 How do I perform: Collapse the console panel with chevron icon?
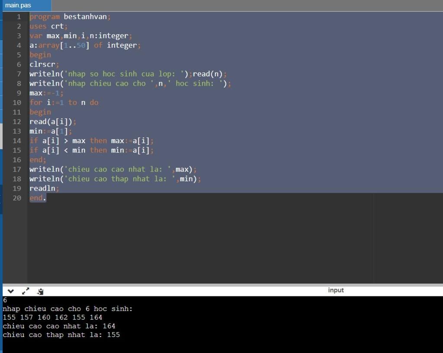click(x=11, y=291)
